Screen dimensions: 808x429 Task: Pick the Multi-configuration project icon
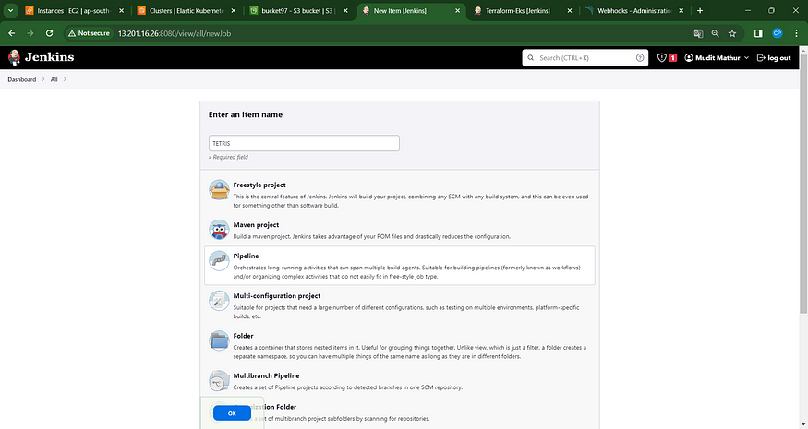(x=219, y=301)
